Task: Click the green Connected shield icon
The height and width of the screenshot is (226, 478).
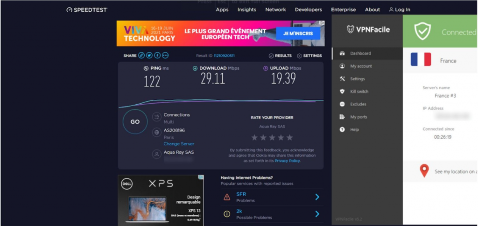Action: coord(422,31)
